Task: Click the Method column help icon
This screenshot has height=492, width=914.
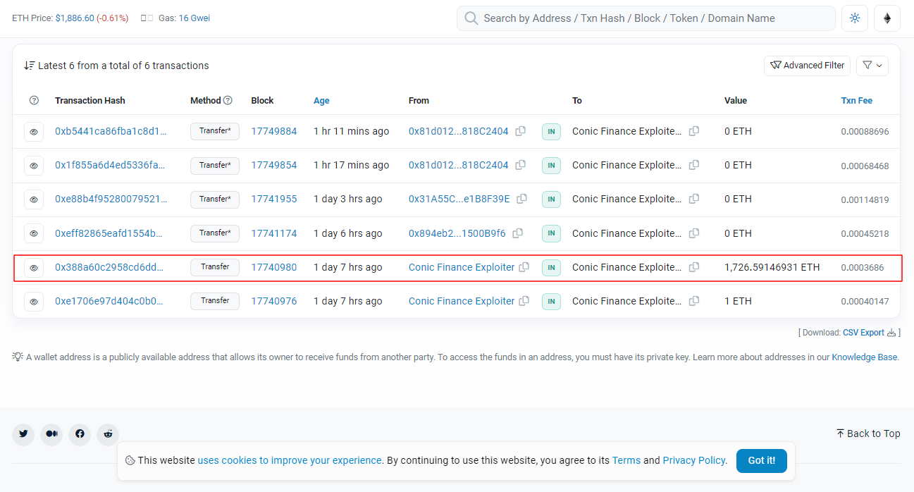Action: (x=228, y=100)
